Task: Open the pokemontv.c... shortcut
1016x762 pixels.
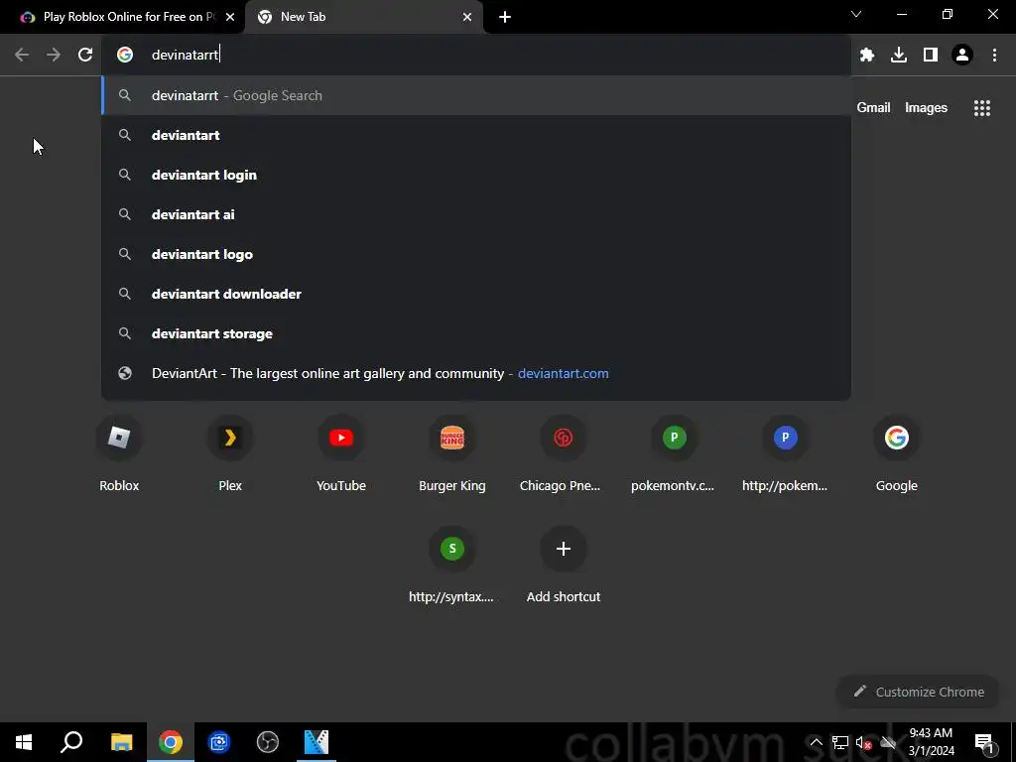Action: coord(674,454)
